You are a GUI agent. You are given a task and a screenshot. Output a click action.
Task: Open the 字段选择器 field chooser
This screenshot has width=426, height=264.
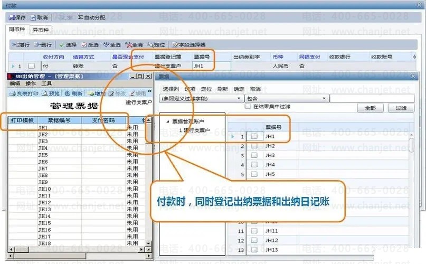189,44
